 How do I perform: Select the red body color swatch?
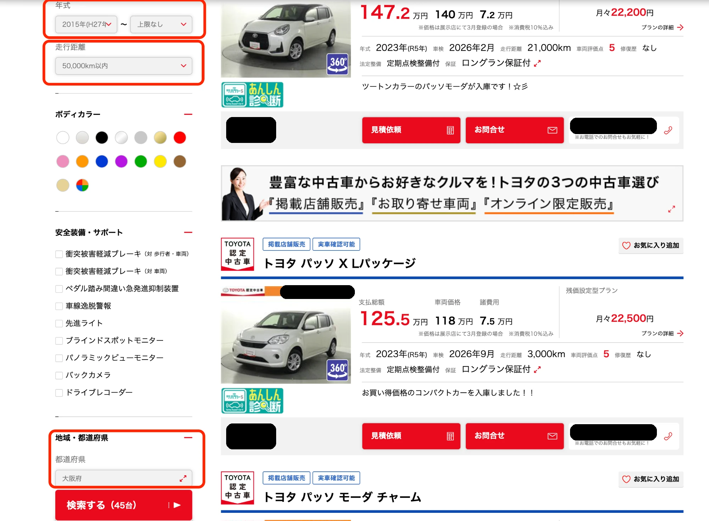(180, 138)
